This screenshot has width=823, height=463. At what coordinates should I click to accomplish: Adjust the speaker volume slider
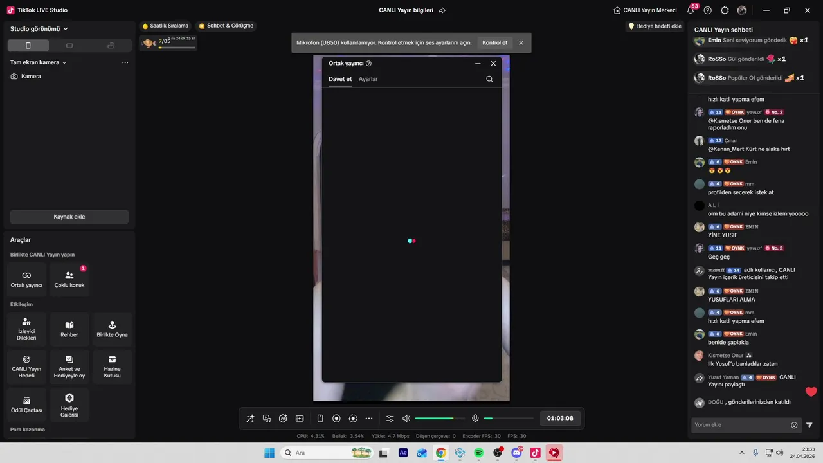click(439, 419)
